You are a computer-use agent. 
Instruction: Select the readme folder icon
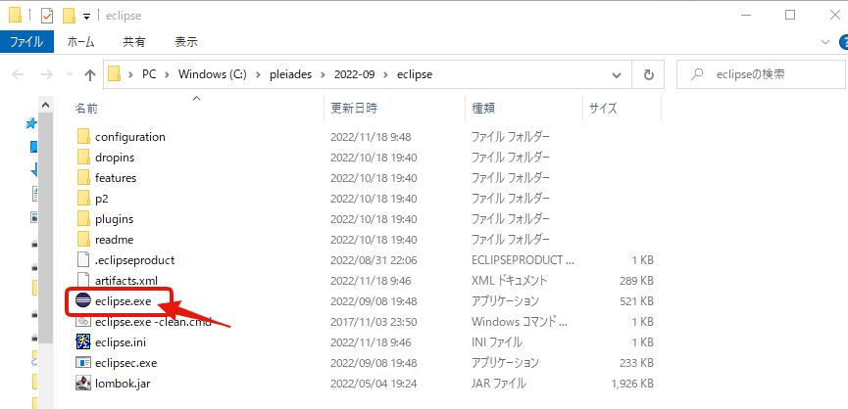[82, 239]
